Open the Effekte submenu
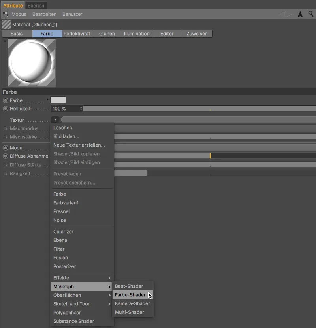The image size is (316, 328). tap(82, 278)
